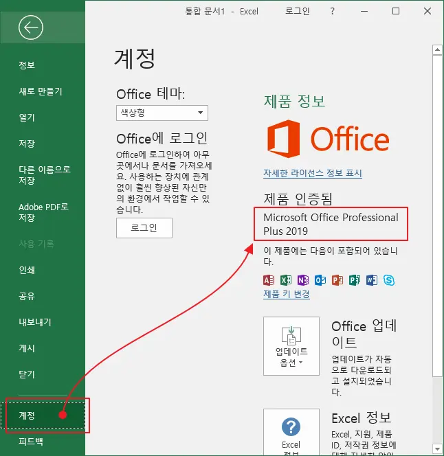Click the Publisher app icon
This screenshot has height=456, width=444.
pos(355,280)
